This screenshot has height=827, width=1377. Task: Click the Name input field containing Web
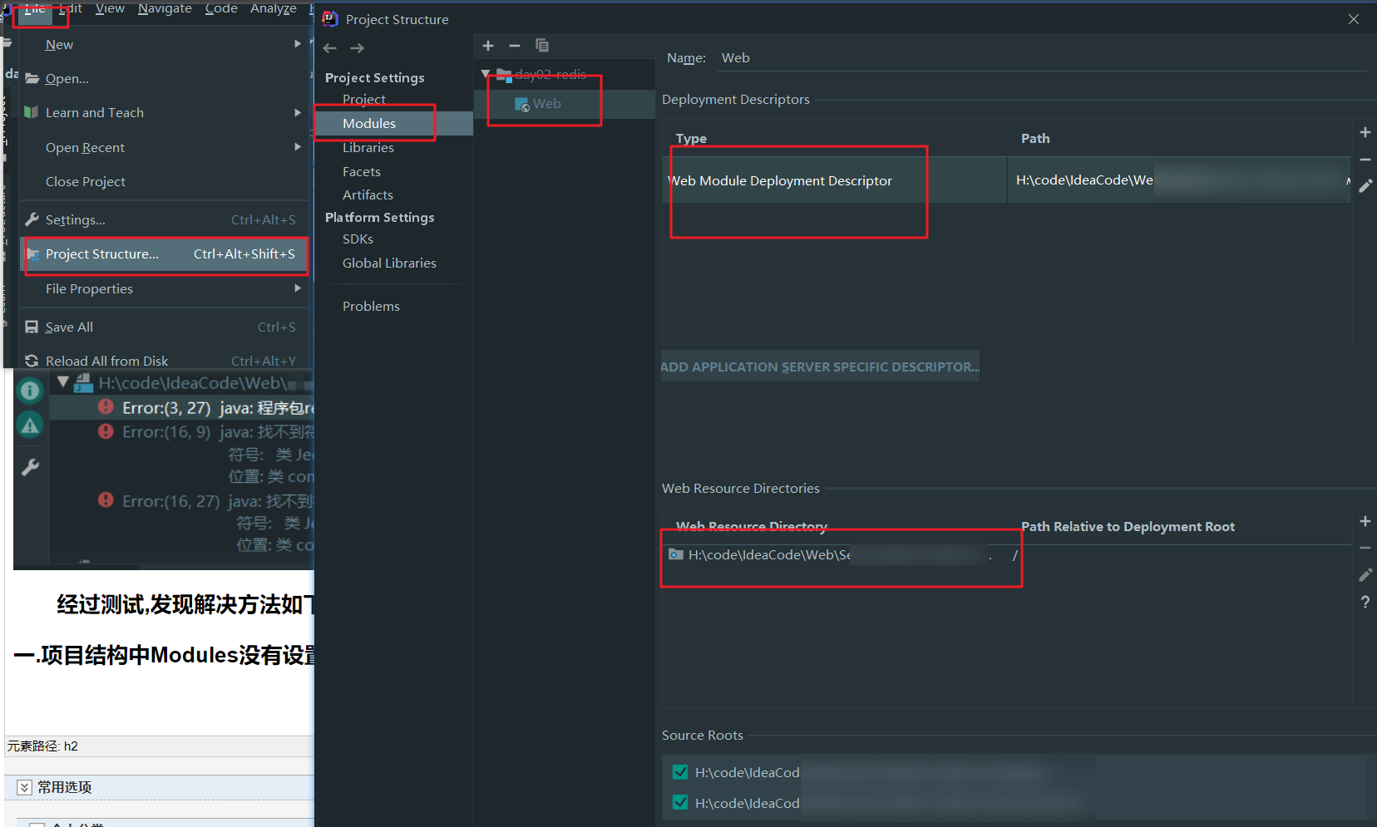(1039, 58)
